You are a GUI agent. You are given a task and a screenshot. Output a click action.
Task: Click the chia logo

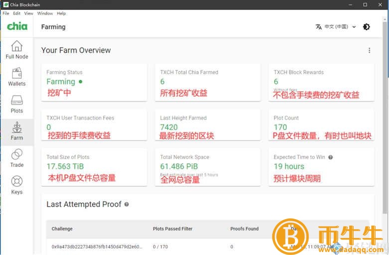coord(17,26)
